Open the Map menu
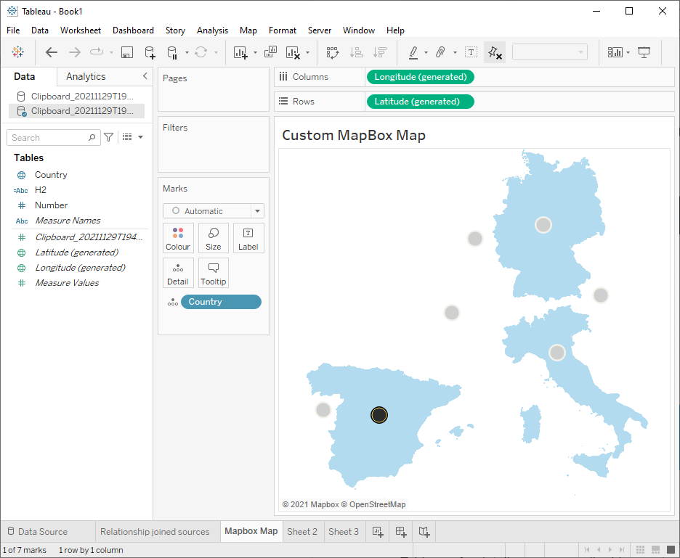Image resolution: width=680 pixels, height=558 pixels. coord(248,30)
